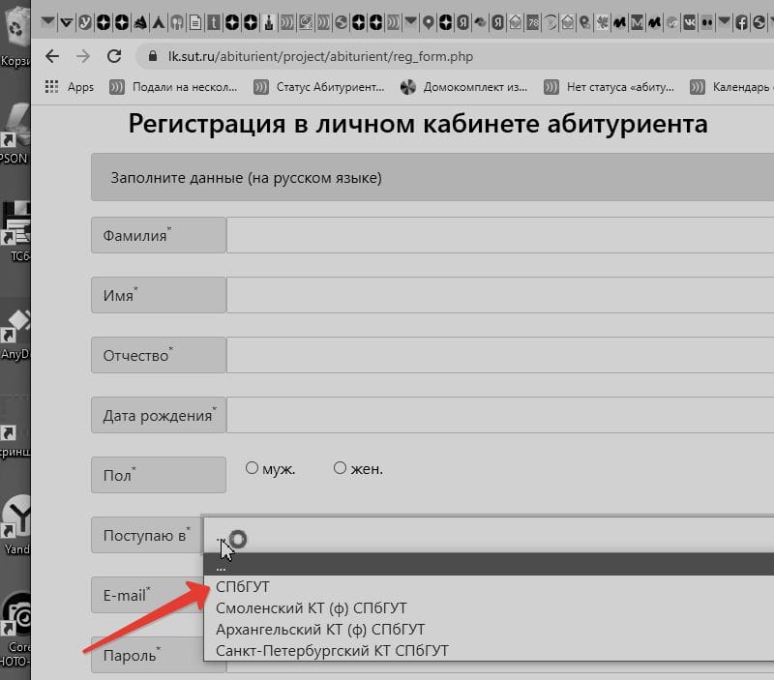The image size is (774, 680).
Task: Open the EPSON desktop shortcut
Action: click(x=15, y=131)
